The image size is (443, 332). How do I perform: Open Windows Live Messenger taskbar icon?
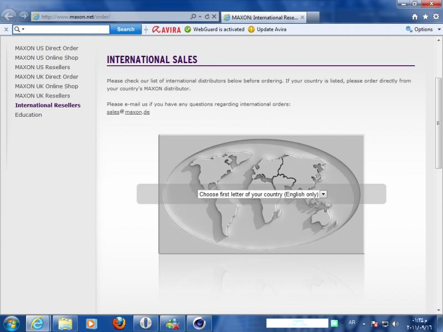click(x=172, y=324)
